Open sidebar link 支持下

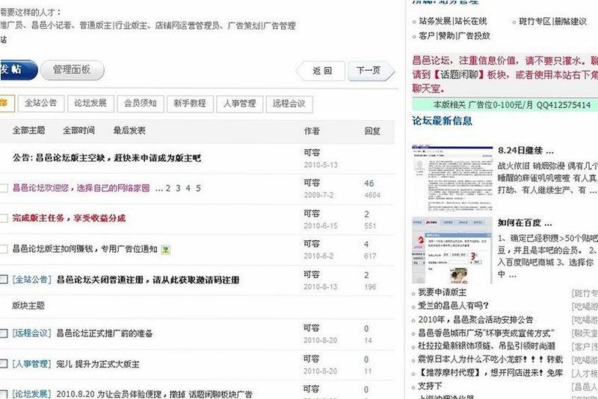pyautogui.click(x=430, y=386)
